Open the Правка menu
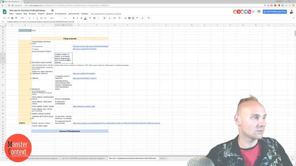The height and width of the screenshot is (166, 296). (18, 14)
